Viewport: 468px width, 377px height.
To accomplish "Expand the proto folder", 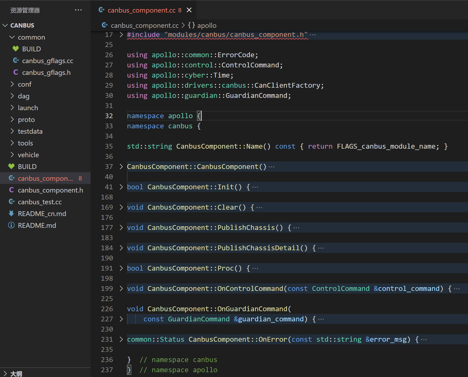I will coord(12,120).
